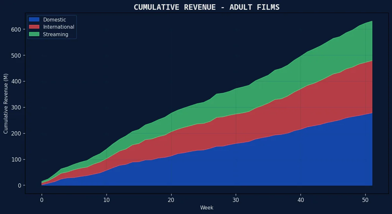Image resolution: width=392 pixels, height=214 pixels.
Task: Click the 20 tick on x-axis
Action: click(171, 199)
